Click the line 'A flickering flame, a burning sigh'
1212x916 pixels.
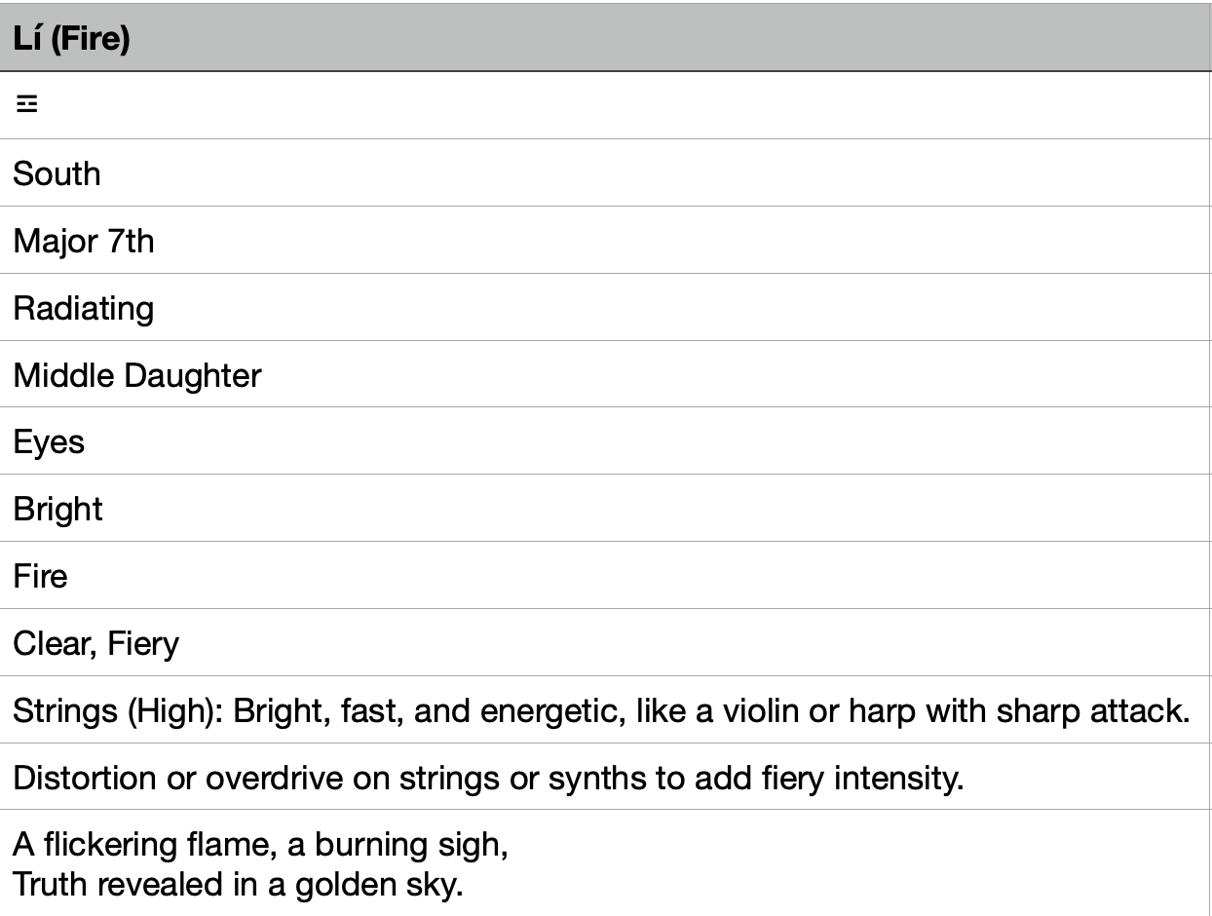click(260, 844)
